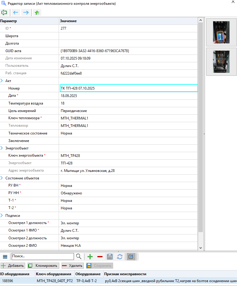The image size is (237, 286).
Task: Open the hamburger menu in bottom toolbar
Action: click(x=5, y=257)
